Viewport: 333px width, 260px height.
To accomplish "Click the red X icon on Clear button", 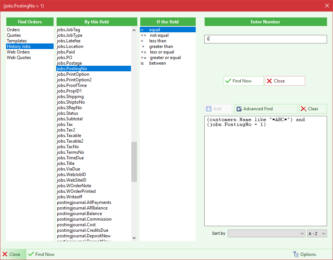I will click(x=304, y=109).
